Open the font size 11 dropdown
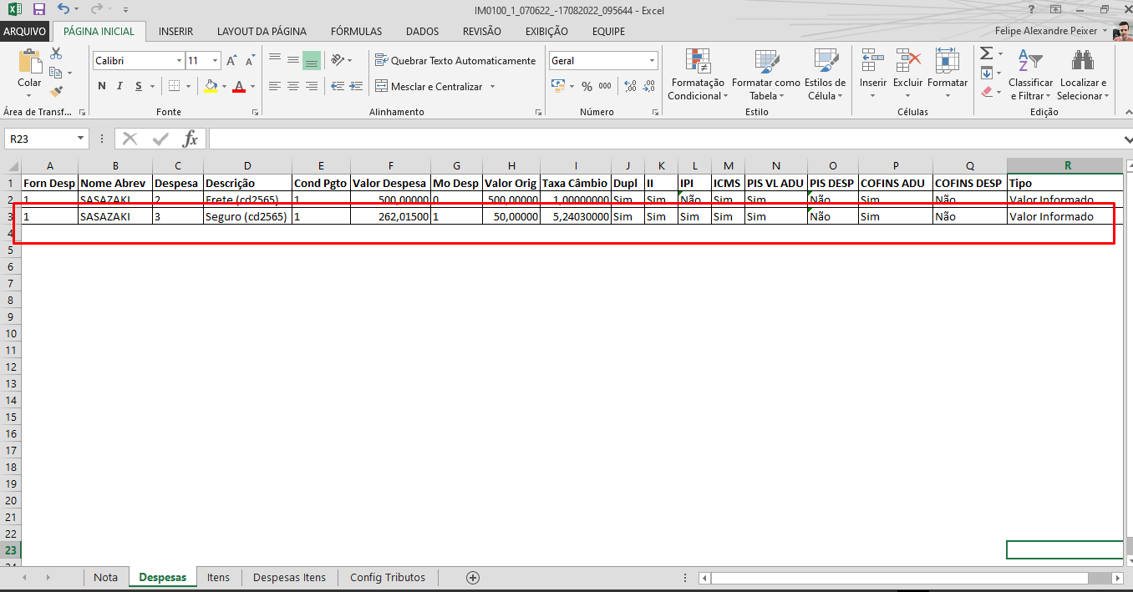 click(215, 61)
